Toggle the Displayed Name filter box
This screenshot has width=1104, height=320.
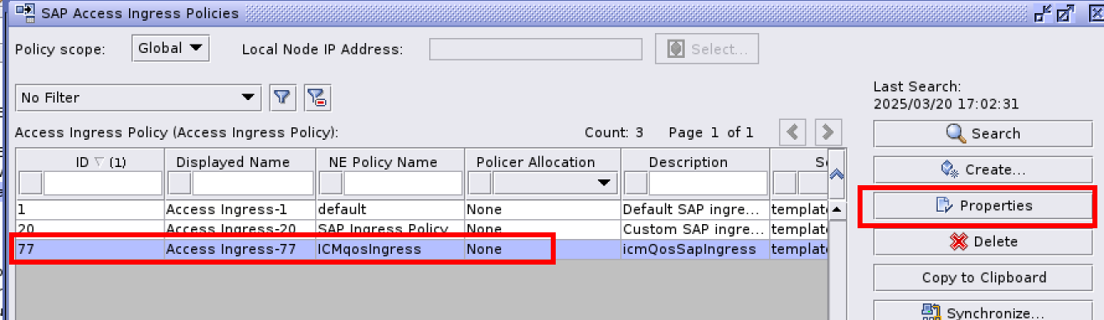(x=179, y=183)
